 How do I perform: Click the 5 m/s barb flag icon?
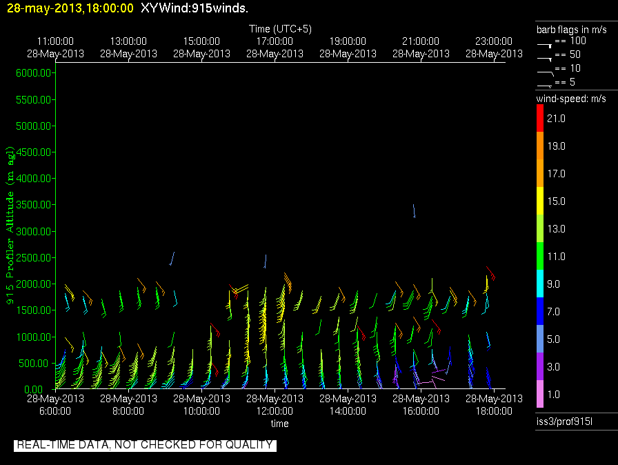545,84
